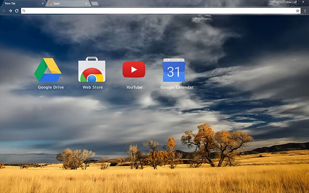The height and width of the screenshot is (193, 309).
Task: Reload the current page
Action: pos(17,11)
